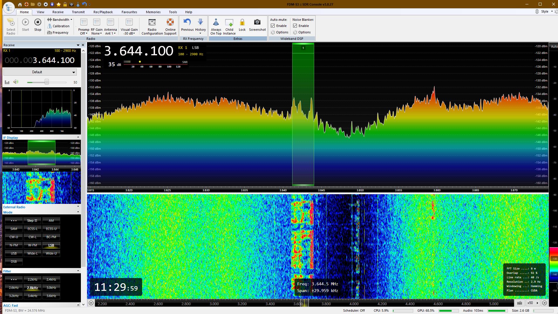This screenshot has height=314, width=558.
Task: Toggle Always On Top
Action: [216, 23]
